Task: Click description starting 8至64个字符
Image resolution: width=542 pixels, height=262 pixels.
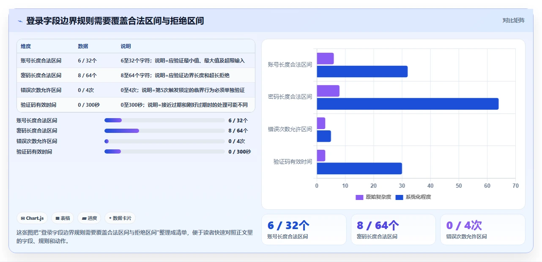Action: pos(175,75)
